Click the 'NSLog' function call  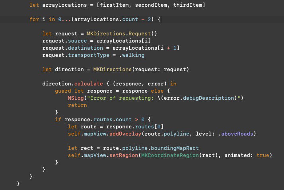pos(76,98)
